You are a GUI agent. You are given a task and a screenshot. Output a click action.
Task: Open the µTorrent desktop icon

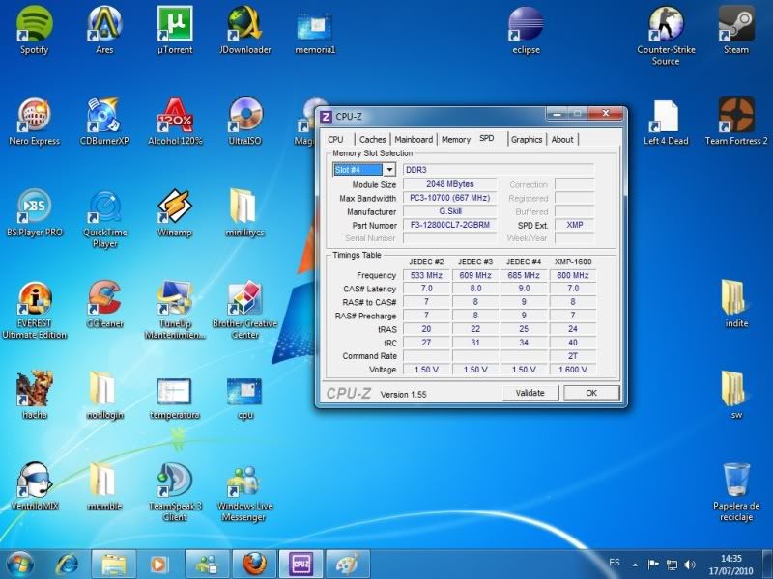175,30
